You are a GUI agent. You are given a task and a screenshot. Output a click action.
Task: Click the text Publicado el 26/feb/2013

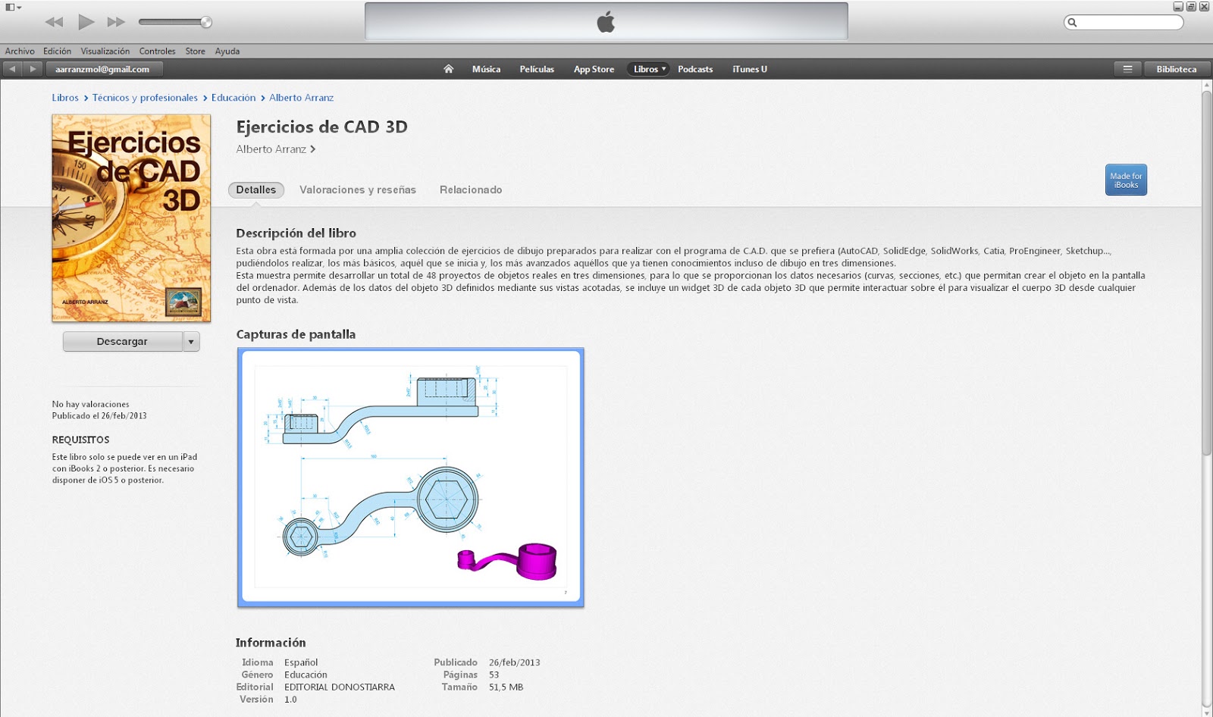click(99, 416)
